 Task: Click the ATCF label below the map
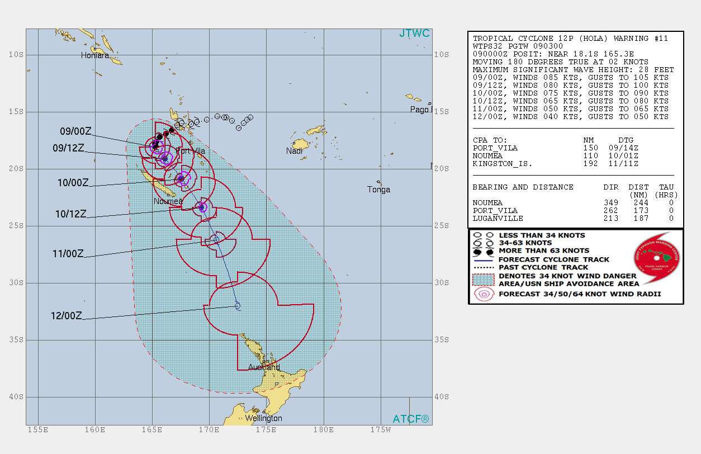[x=412, y=418]
